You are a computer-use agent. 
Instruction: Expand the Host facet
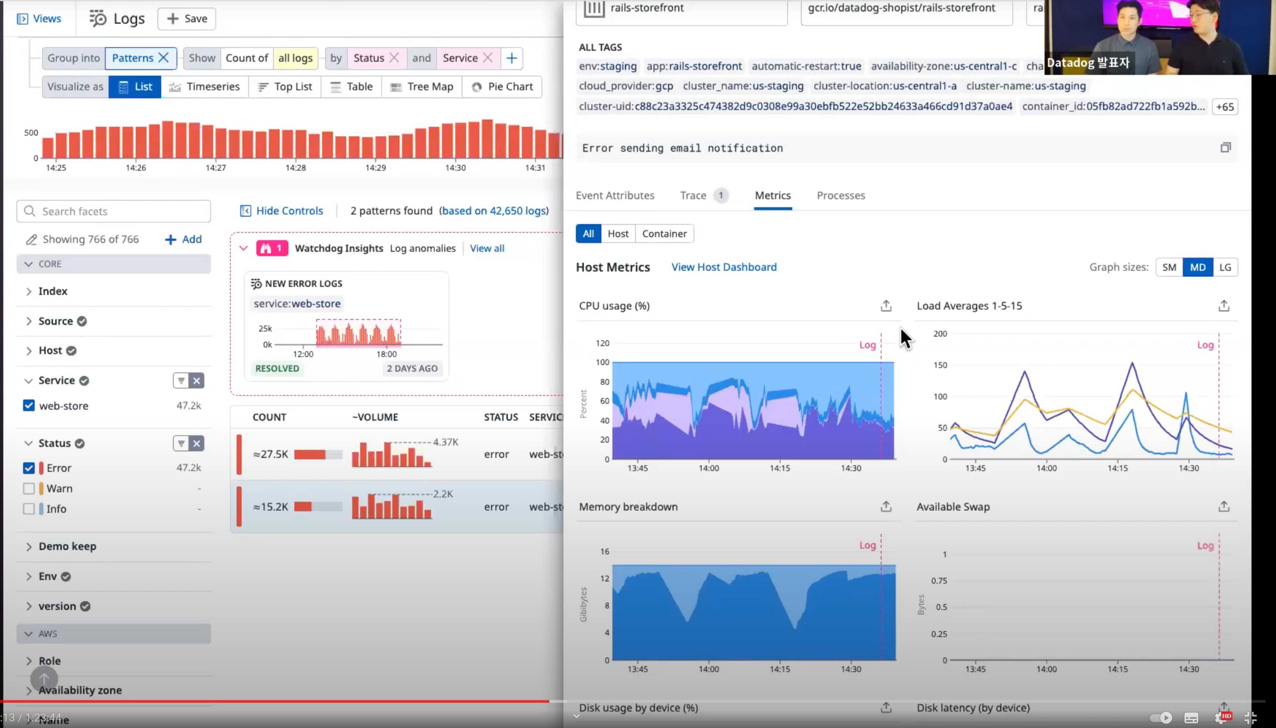coord(29,351)
